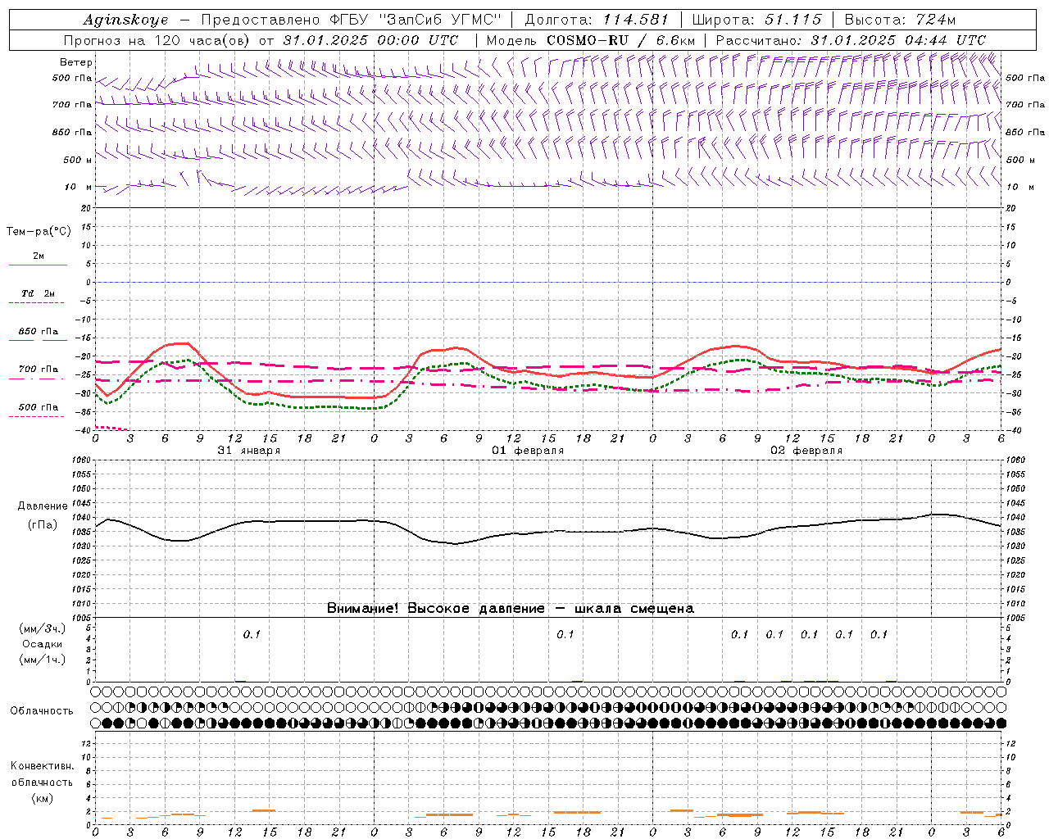The image size is (1049, 839).
Task: Select the Td 2м dew point legend
Action: (38, 297)
